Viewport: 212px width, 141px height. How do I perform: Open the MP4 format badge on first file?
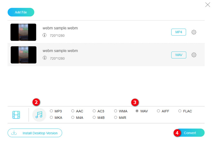tap(179, 32)
